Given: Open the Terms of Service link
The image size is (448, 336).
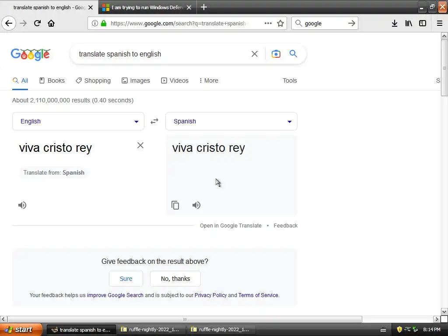Looking at the screenshot, I should pyautogui.click(x=258, y=295).
